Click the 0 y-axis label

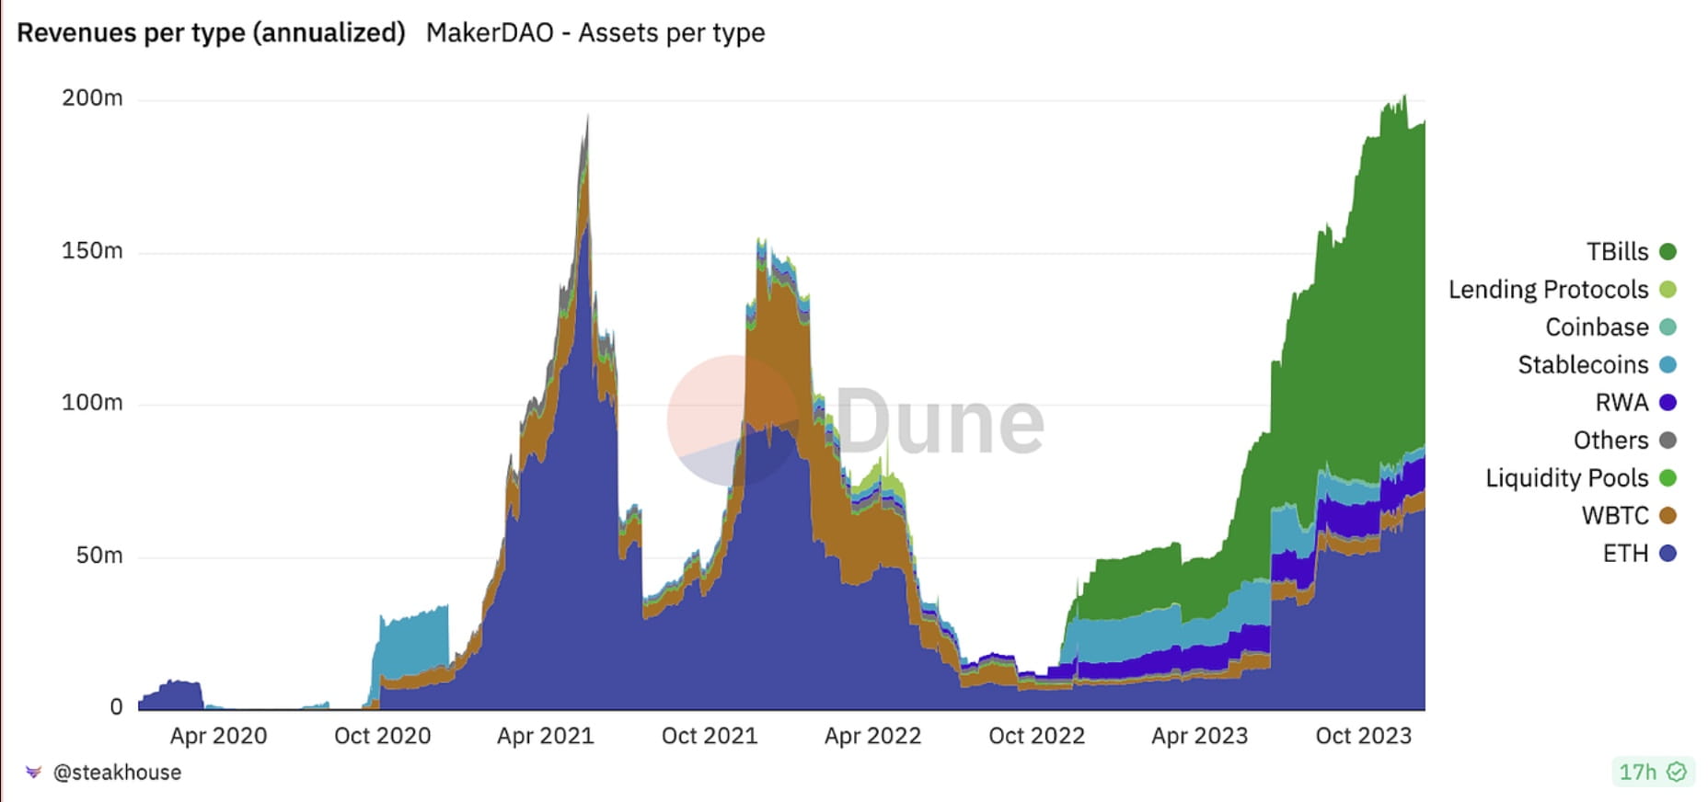tap(116, 706)
